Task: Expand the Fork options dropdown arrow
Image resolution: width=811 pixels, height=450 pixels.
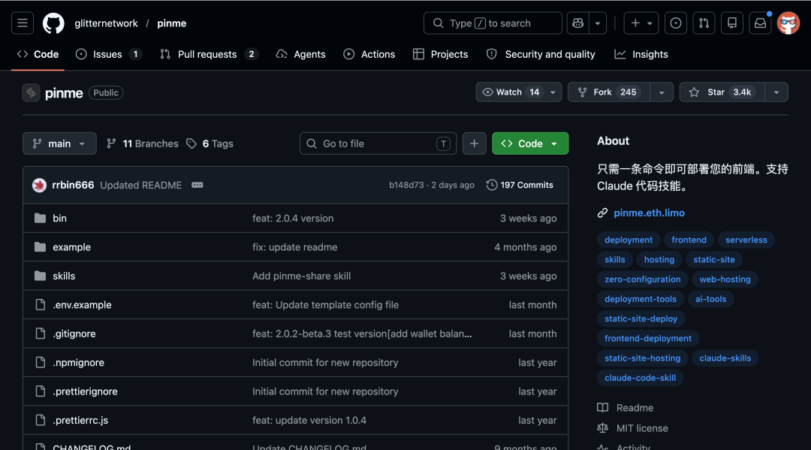Action: pos(662,92)
